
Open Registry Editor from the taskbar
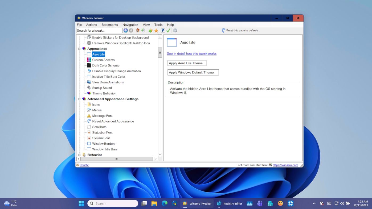tap(230, 203)
